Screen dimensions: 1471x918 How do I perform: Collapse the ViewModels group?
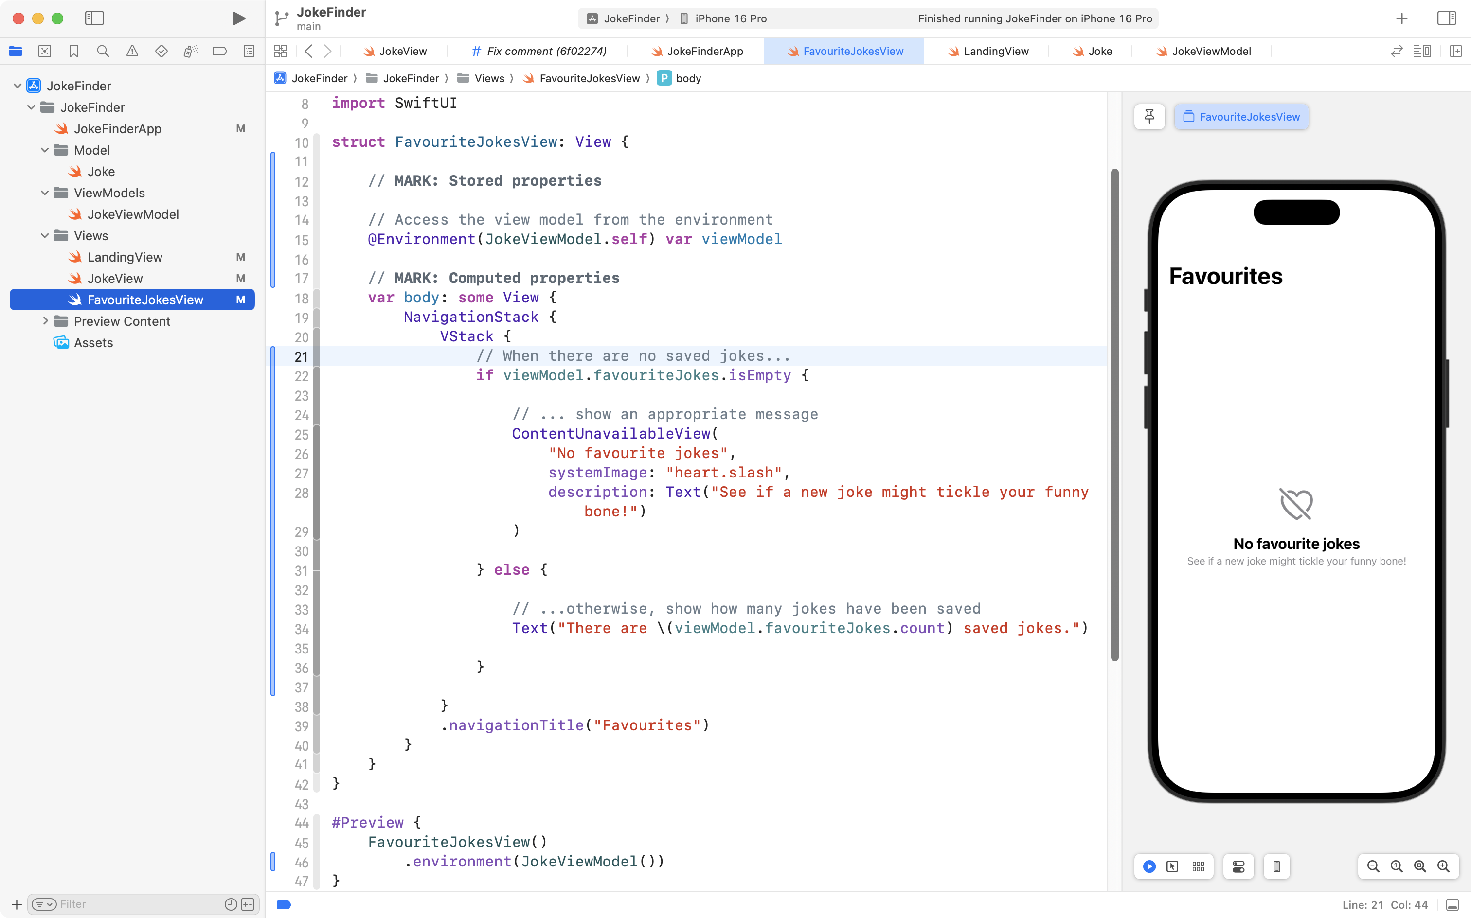[44, 193]
